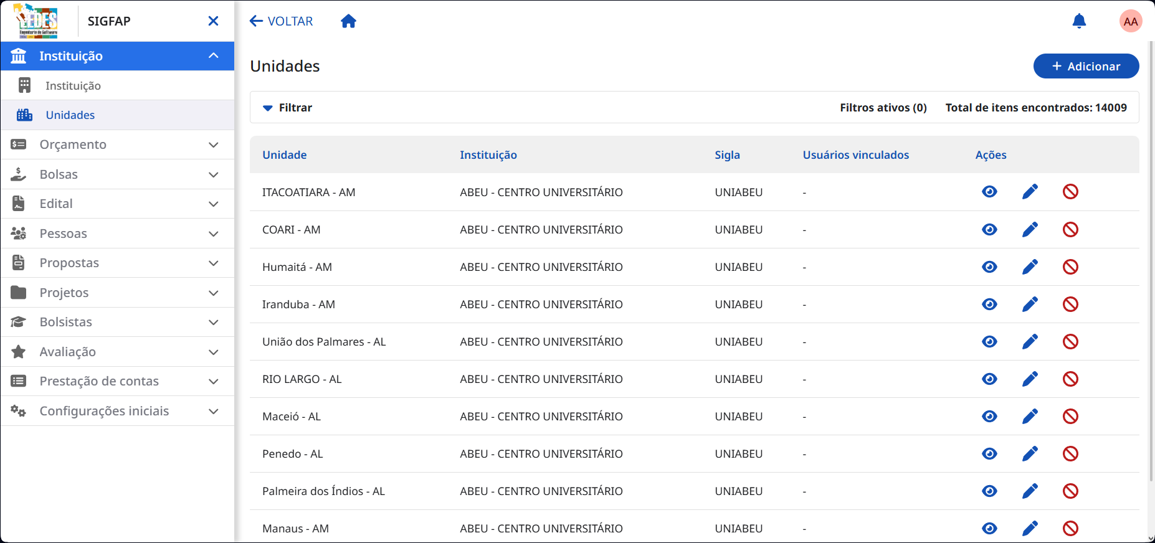Edit the Penedo - AL unit

(1030, 453)
